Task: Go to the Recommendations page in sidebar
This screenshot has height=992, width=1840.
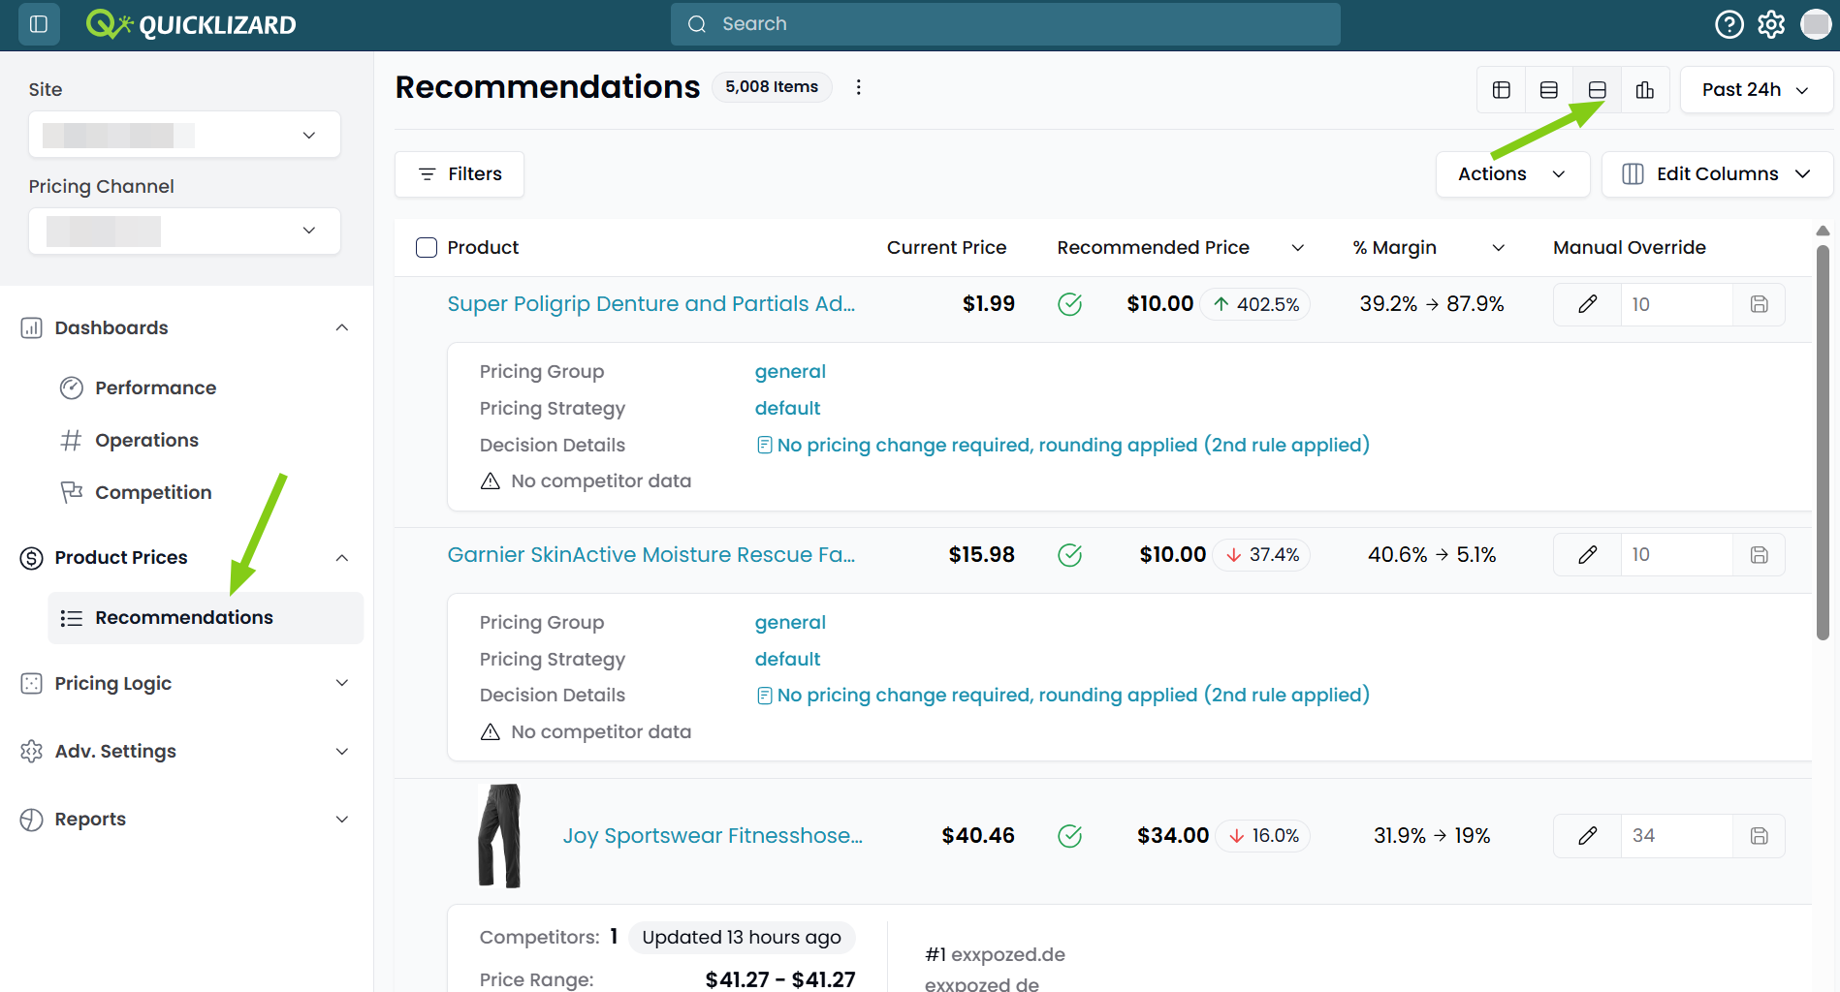Action: (x=206, y=618)
